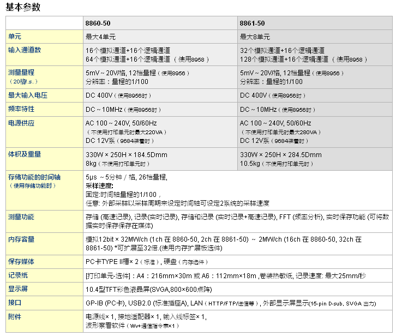Click the 保存媒体 row label

click(x=21, y=261)
